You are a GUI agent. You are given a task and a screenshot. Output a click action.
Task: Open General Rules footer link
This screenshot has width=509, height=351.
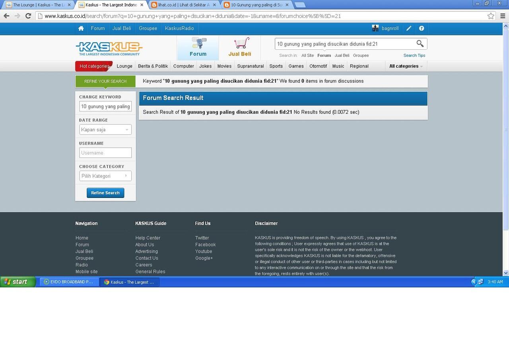150,272
